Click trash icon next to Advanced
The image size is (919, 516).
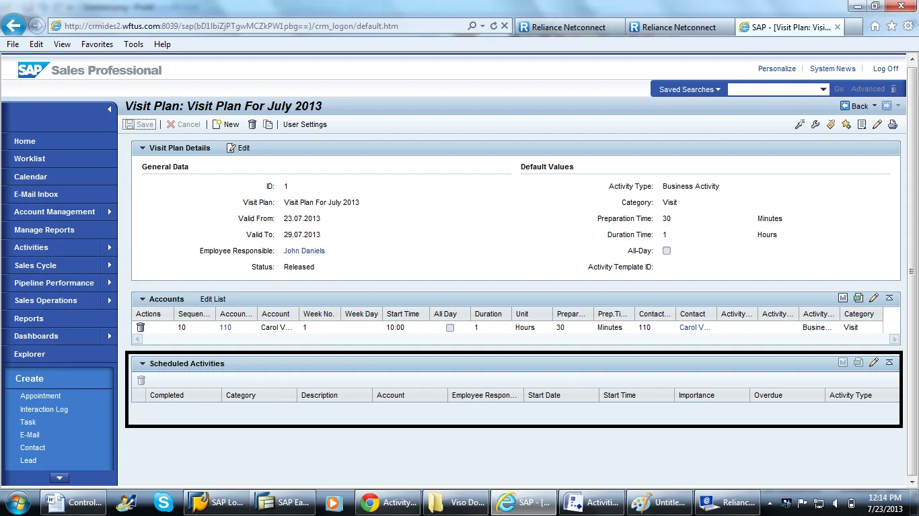pos(893,89)
